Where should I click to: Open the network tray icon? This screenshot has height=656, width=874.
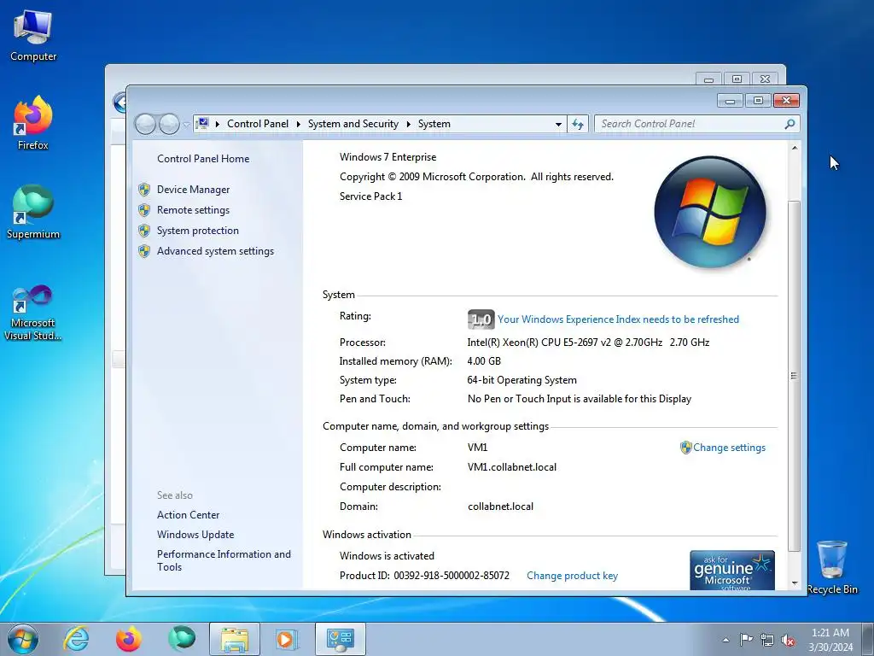click(767, 641)
